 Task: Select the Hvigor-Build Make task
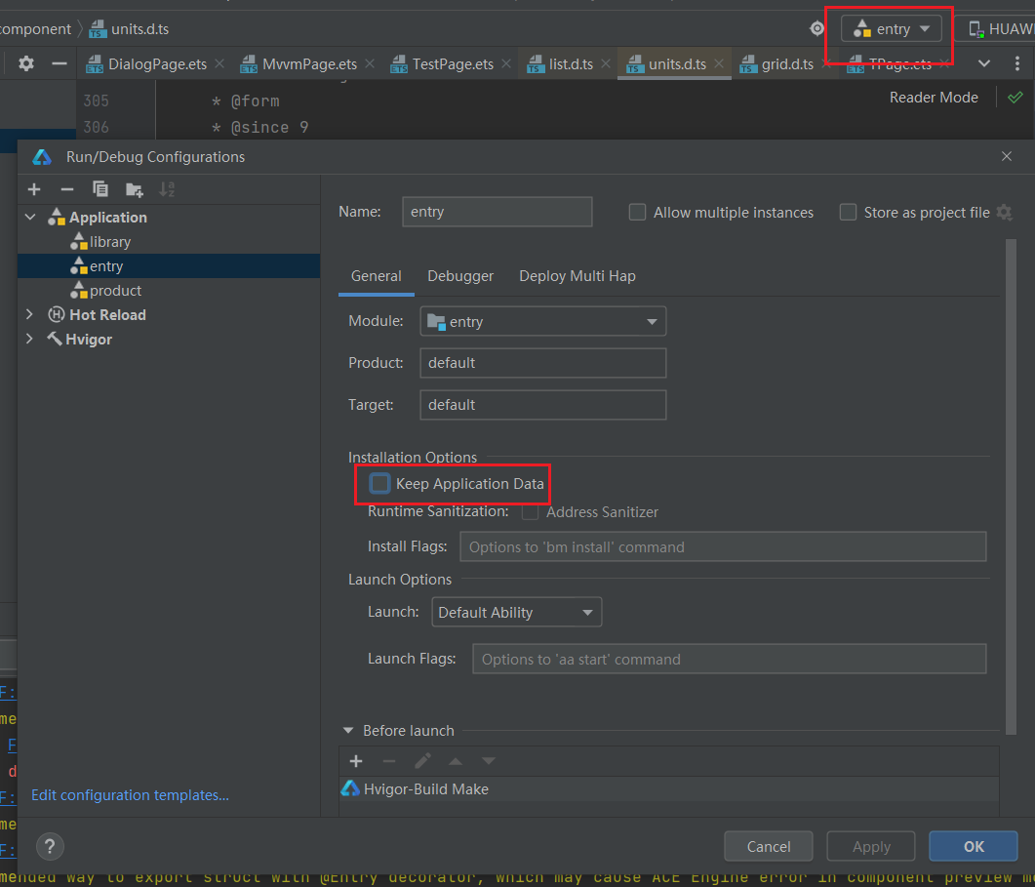pyautogui.click(x=668, y=789)
